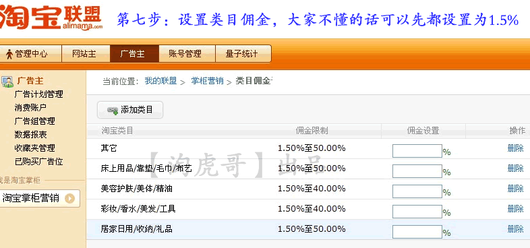Screen dimensions: 530x248
Task: Select the 广告主 tab
Action: point(134,54)
